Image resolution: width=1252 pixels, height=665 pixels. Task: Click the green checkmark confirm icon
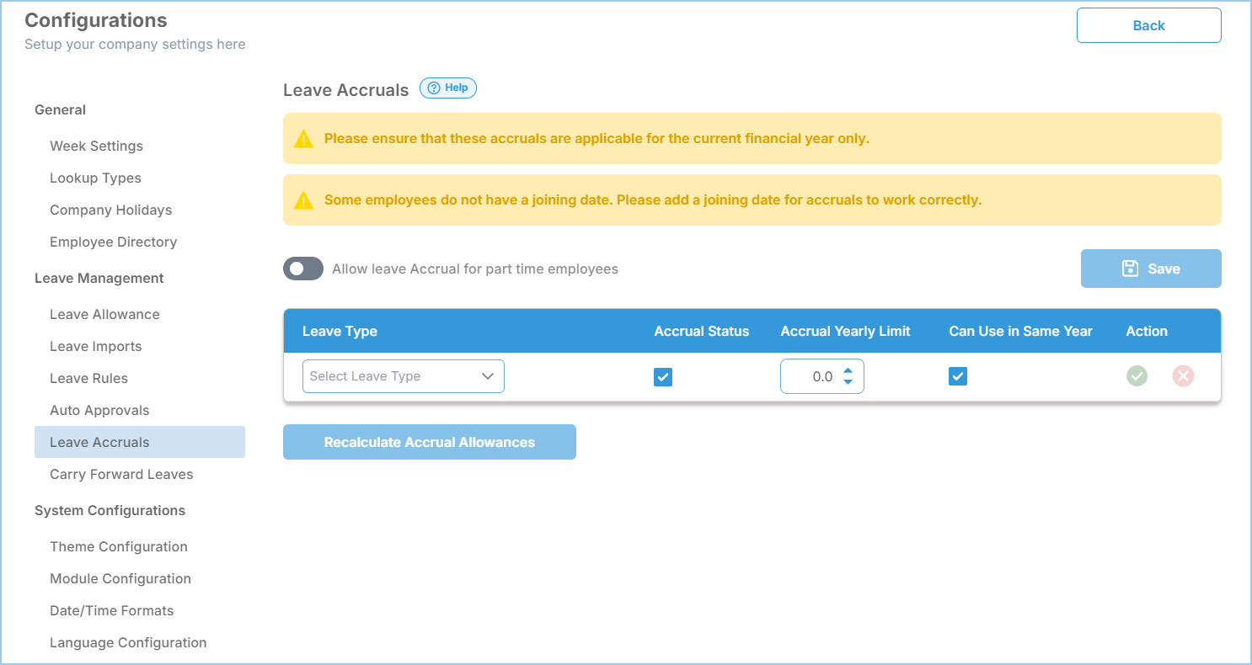pos(1137,376)
